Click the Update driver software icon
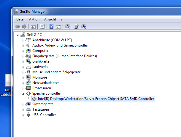Screen dimensions: 181x137 click(77, 26)
